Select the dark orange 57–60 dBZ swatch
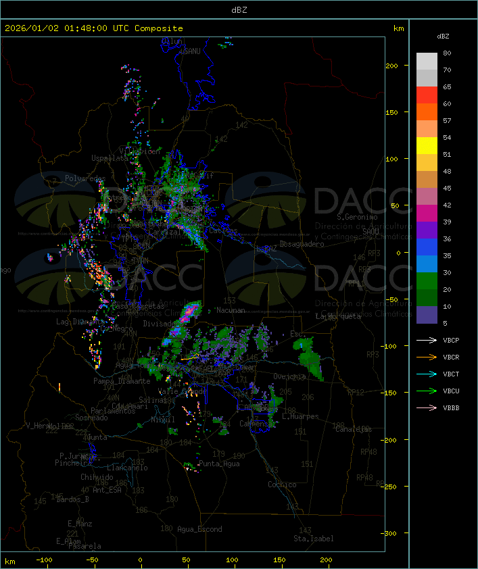This screenshot has width=478, height=569. (427, 112)
